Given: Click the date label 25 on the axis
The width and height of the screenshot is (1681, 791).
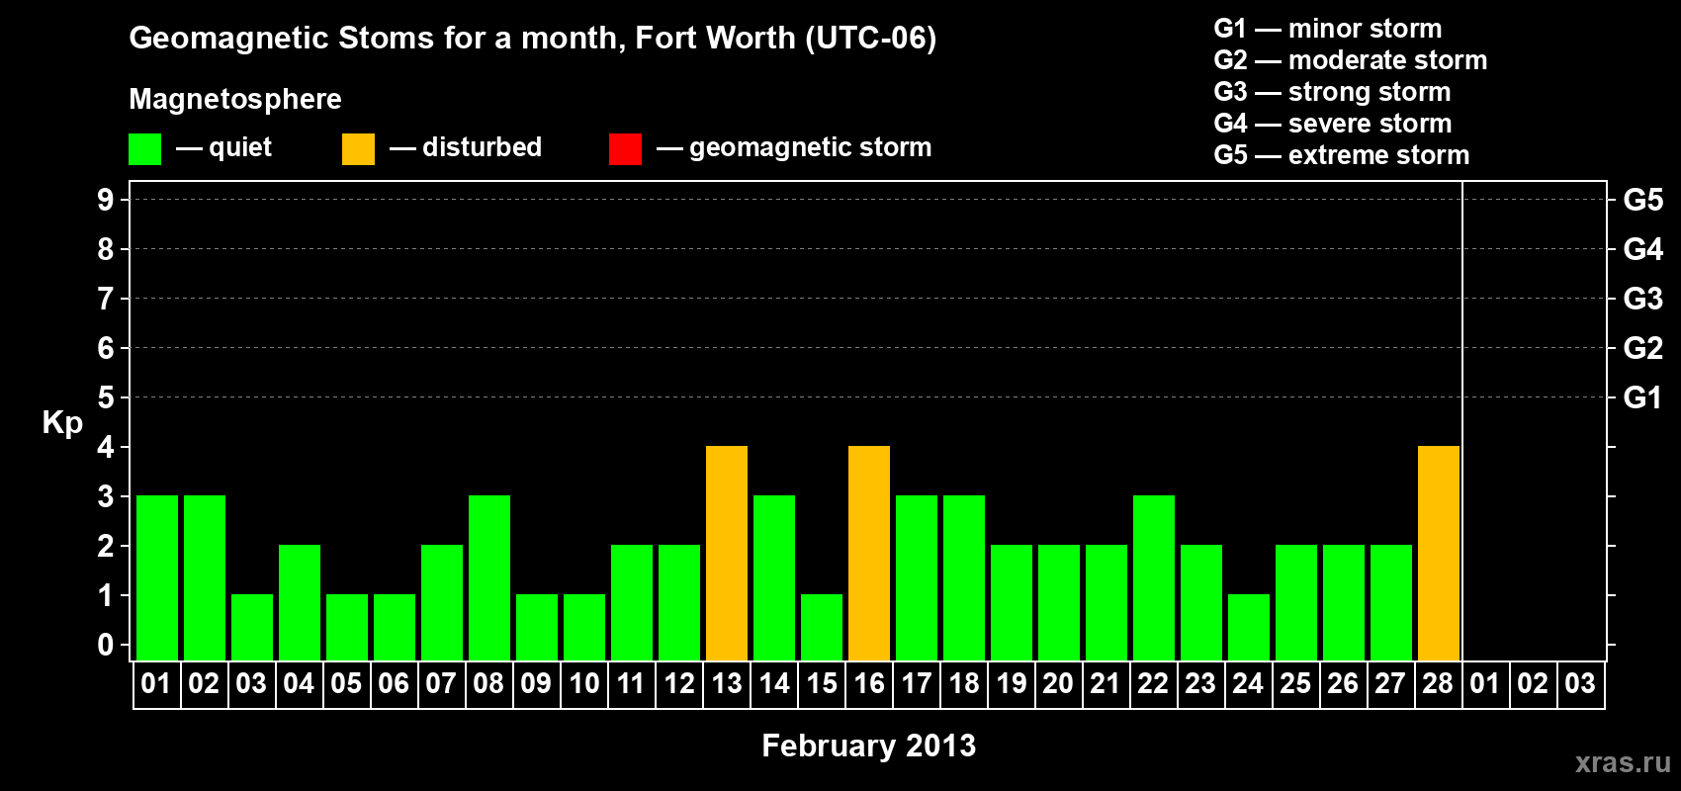Looking at the screenshot, I should pos(1295,683).
